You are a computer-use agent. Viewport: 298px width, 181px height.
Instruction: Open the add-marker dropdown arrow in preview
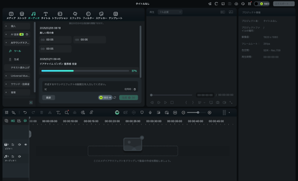click(x=205, y=103)
